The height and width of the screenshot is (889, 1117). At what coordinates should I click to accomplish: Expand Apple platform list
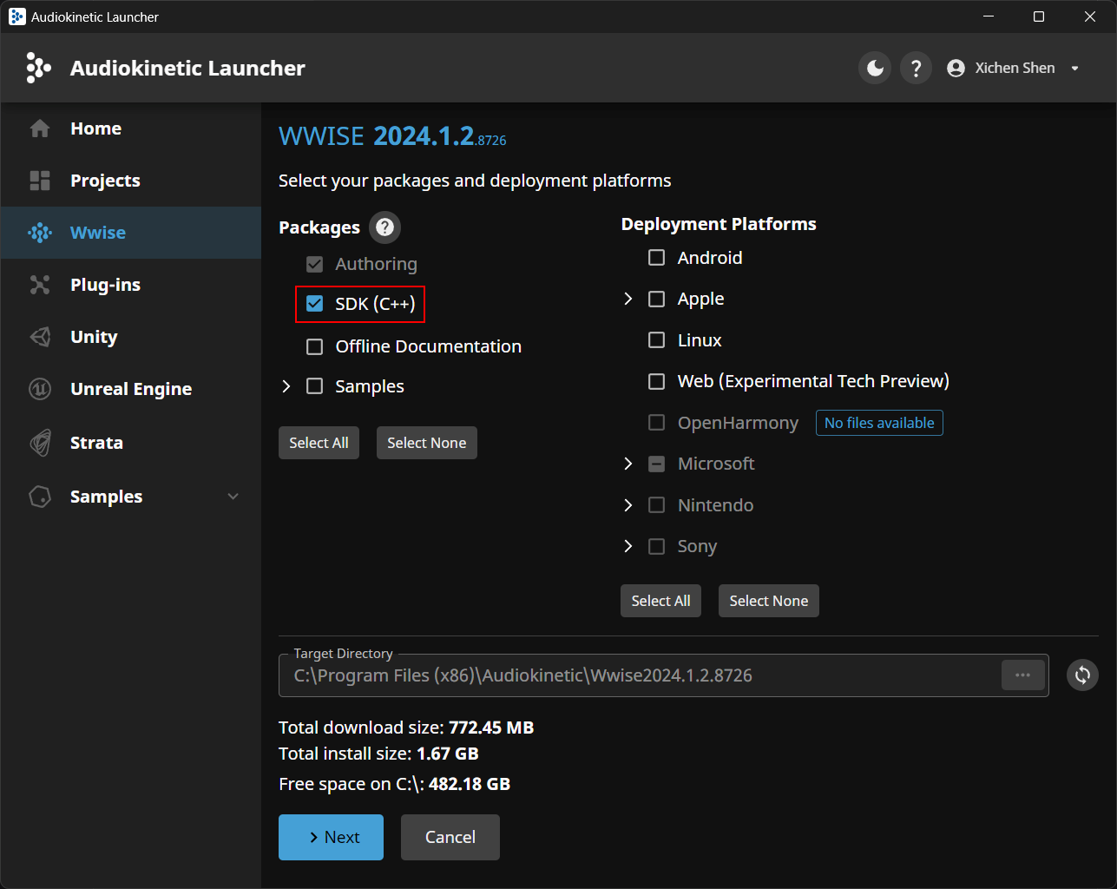628,299
